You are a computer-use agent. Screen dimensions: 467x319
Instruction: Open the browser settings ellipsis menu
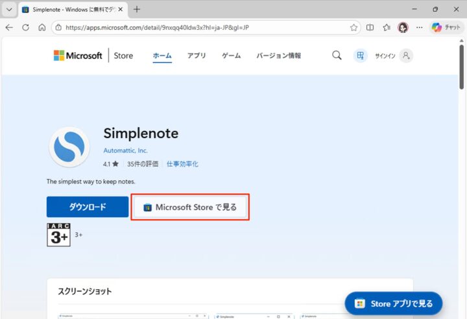(x=419, y=28)
